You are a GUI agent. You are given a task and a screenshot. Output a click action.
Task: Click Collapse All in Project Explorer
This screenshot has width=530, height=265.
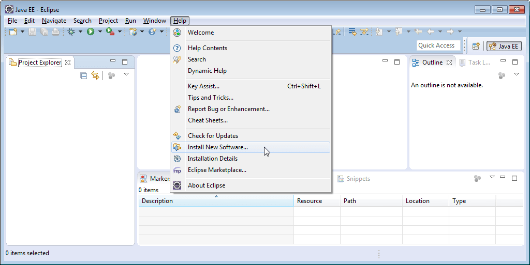(83, 75)
